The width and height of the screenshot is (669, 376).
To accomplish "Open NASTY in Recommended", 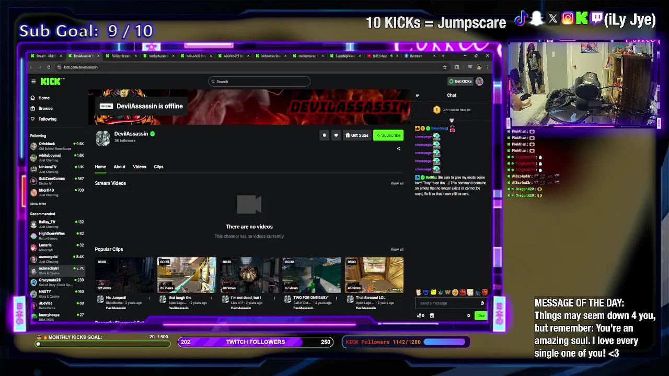I will 57,293.
